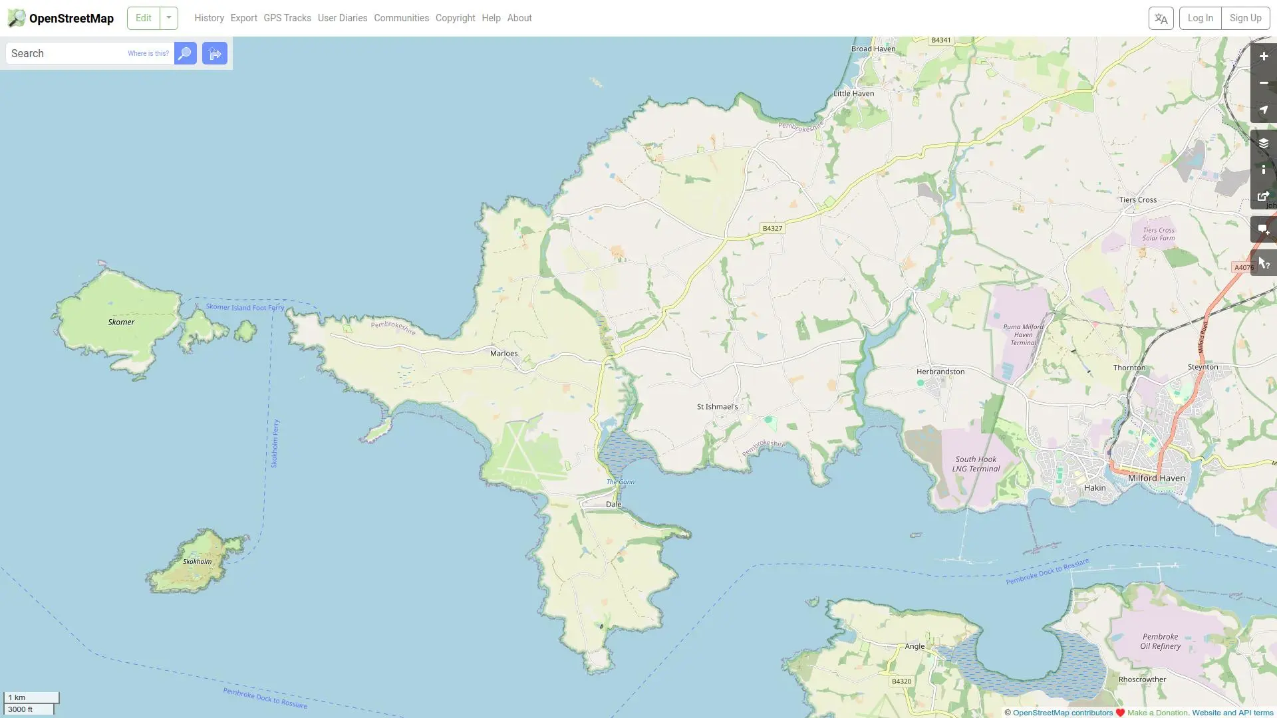This screenshot has width=1277, height=718.
Task: Open the History page
Action: [209, 18]
